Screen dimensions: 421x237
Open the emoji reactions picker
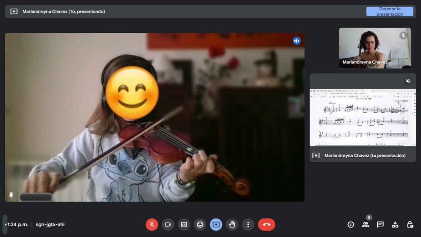pos(200,224)
